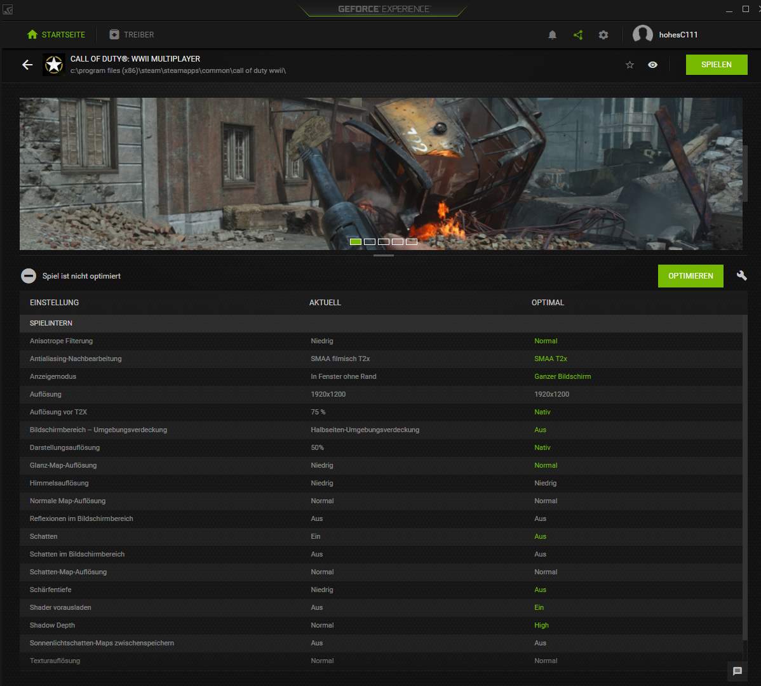Click the Anzeigemodus setting label
The height and width of the screenshot is (686, 761).
click(x=53, y=377)
